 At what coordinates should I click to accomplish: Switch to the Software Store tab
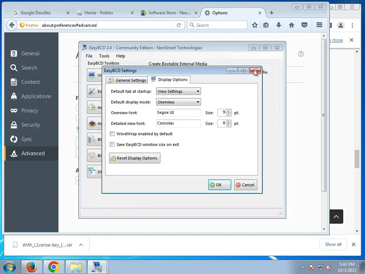point(169,13)
